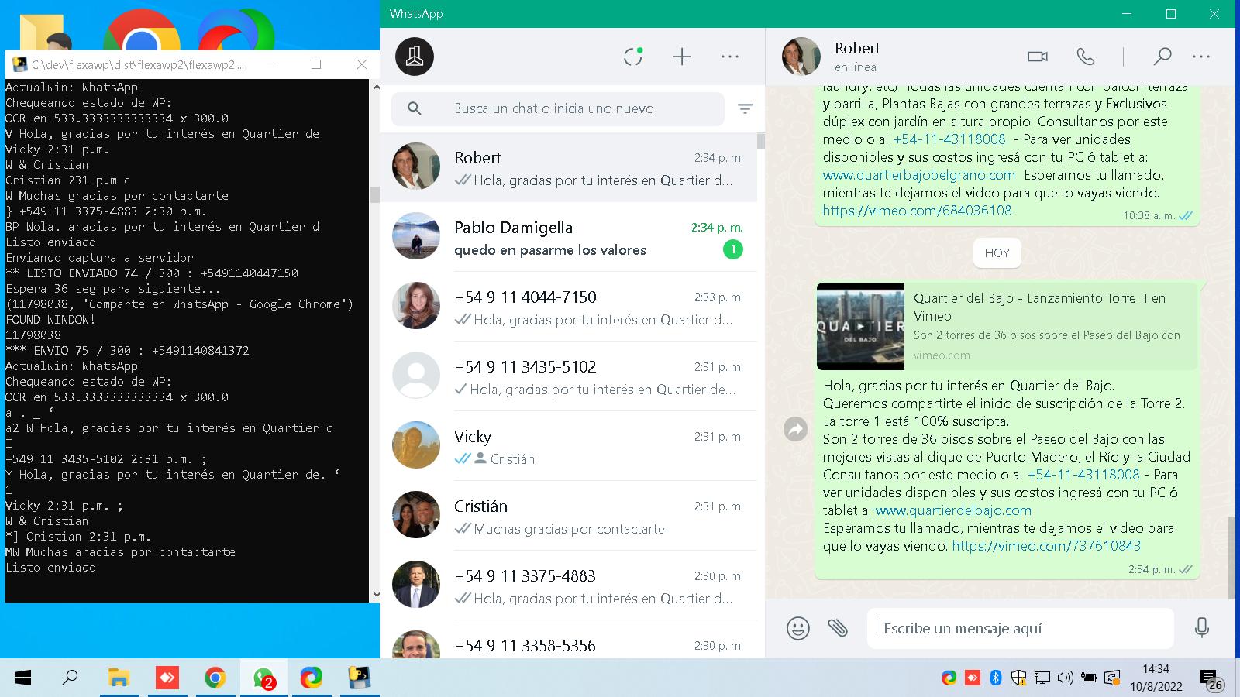Search within Robert's conversation
1240x697 pixels.
coord(1162,57)
